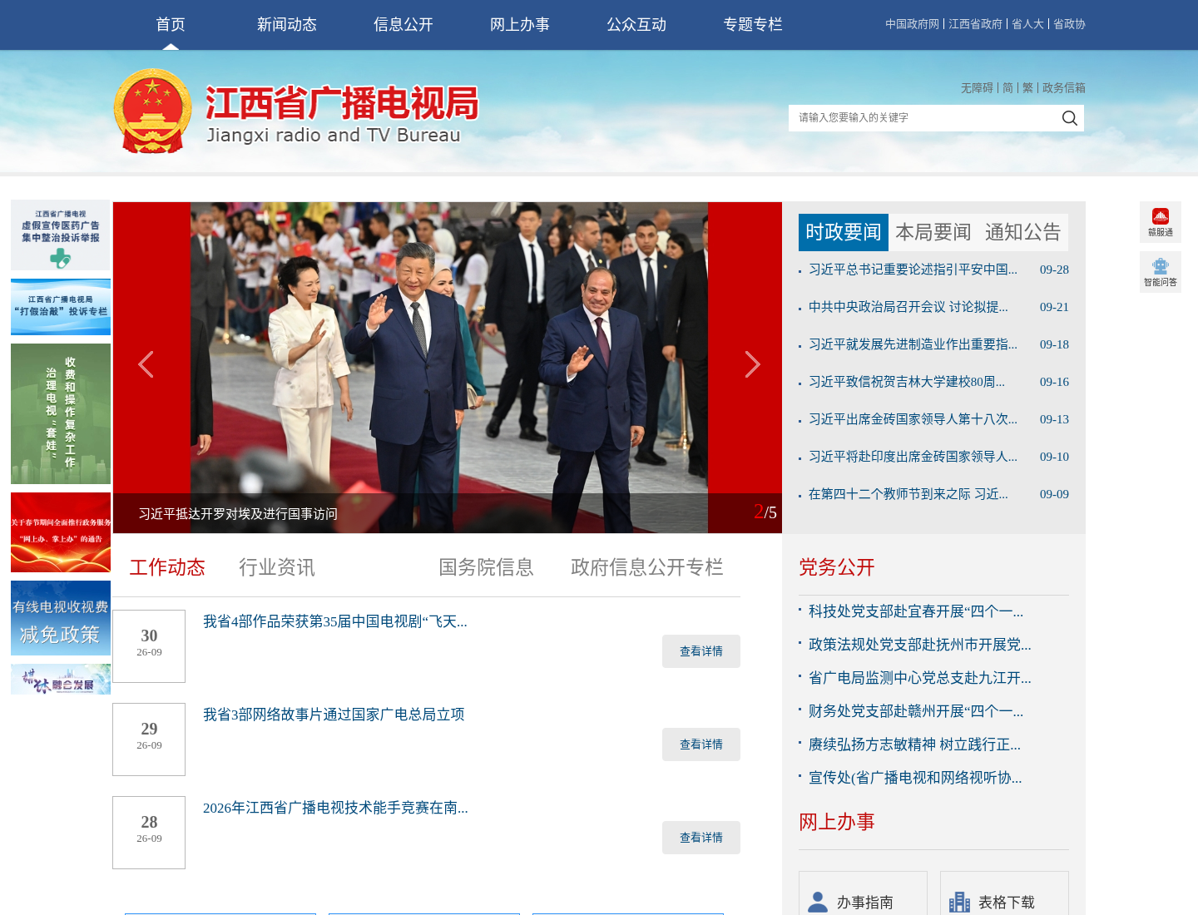
Task: Select 政府信息公开专栏 tab
Action: tap(647, 567)
